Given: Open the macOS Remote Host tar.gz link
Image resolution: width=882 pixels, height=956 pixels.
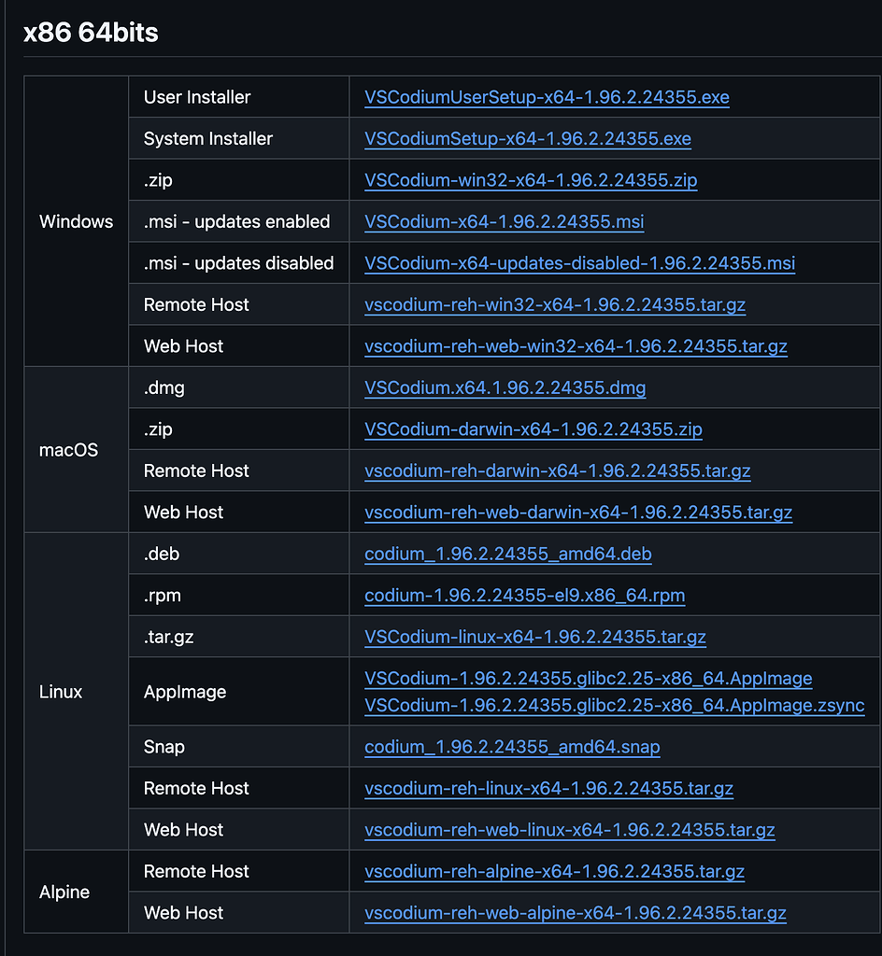Looking at the screenshot, I should [x=558, y=471].
